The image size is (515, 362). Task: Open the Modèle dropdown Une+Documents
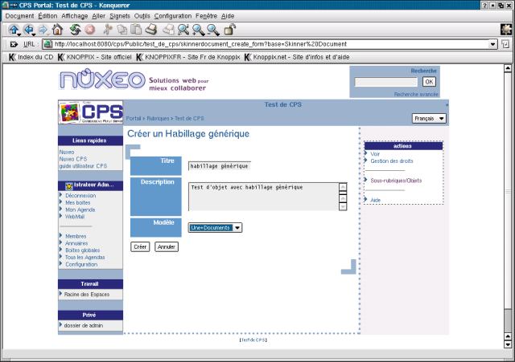coord(215,227)
